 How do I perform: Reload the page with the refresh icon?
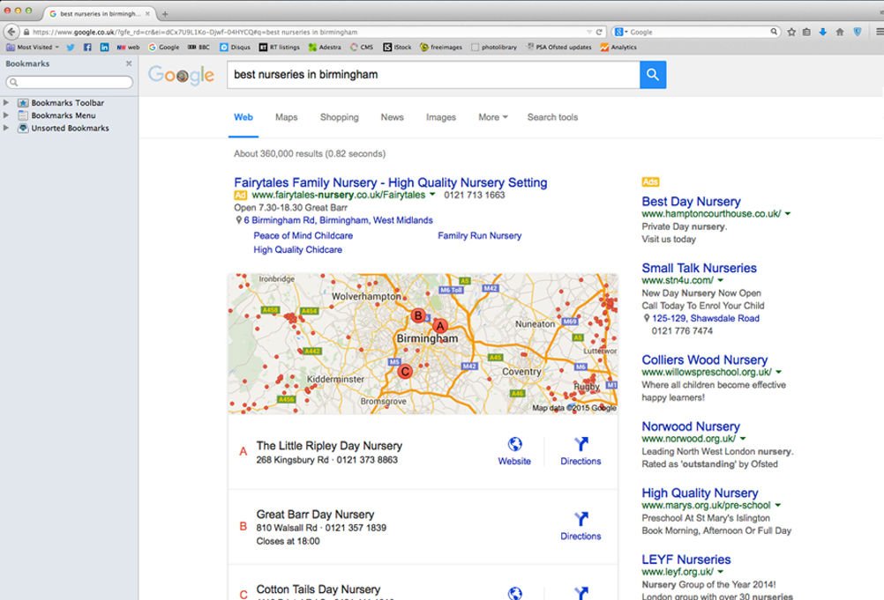point(599,32)
